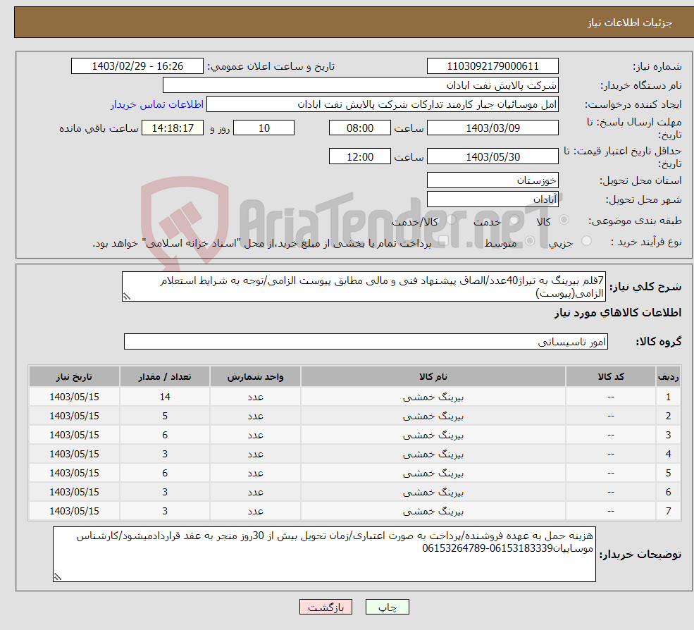The image size is (694, 630).
Task: Click the announcement date field 1403/02/29 - 16:26
Action: click(x=137, y=66)
